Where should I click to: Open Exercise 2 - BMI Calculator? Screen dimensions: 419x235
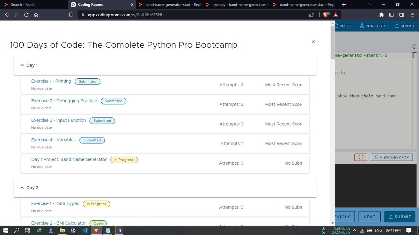(x=58, y=223)
